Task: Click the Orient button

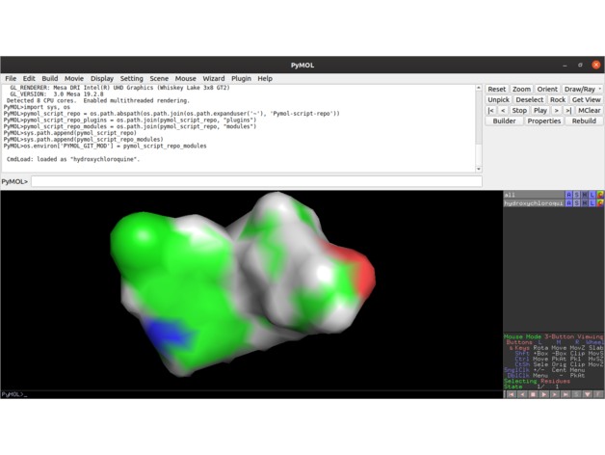Action: tap(547, 90)
